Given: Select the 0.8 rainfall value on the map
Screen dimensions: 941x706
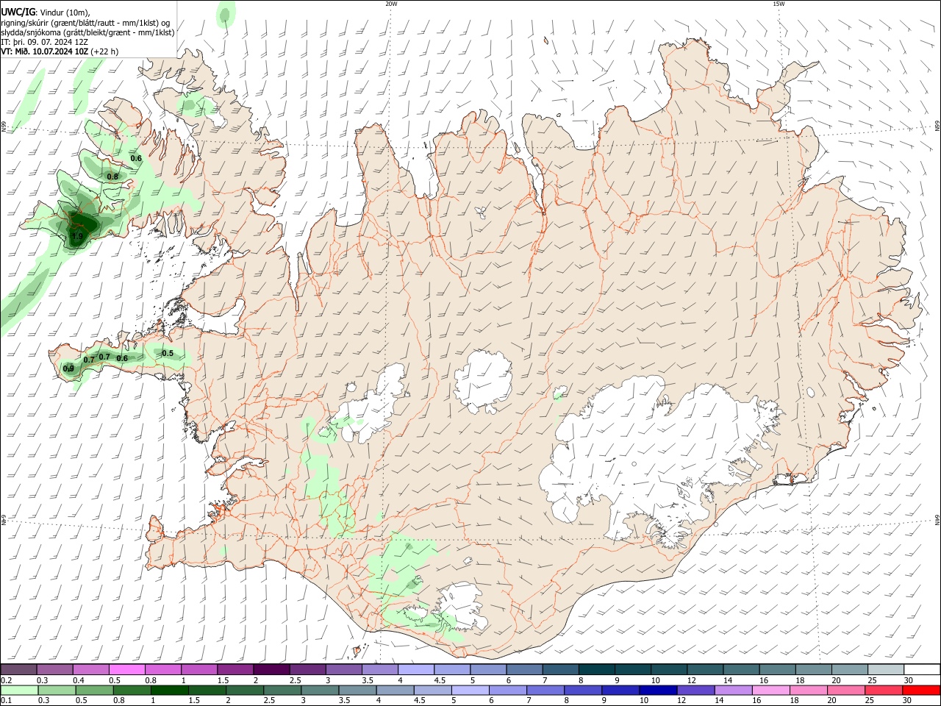Looking at the screenshot, I should 112,176.
